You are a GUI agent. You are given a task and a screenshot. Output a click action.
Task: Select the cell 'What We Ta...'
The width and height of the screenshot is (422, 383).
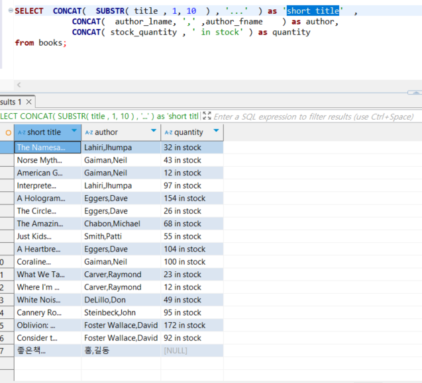click(48, 275)
